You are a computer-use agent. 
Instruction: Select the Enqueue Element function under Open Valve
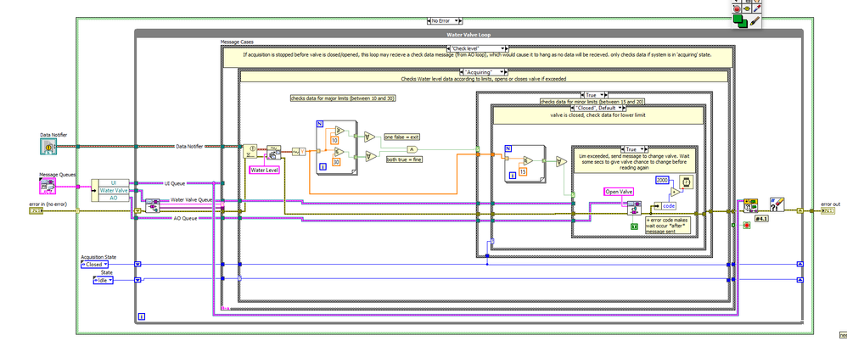click(x=634, y=207)
